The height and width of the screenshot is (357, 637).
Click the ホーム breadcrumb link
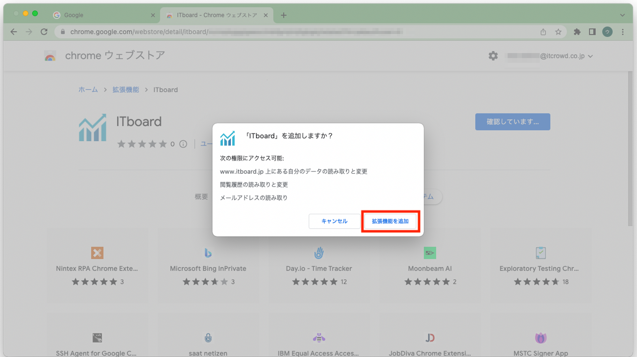pos(88,90)
